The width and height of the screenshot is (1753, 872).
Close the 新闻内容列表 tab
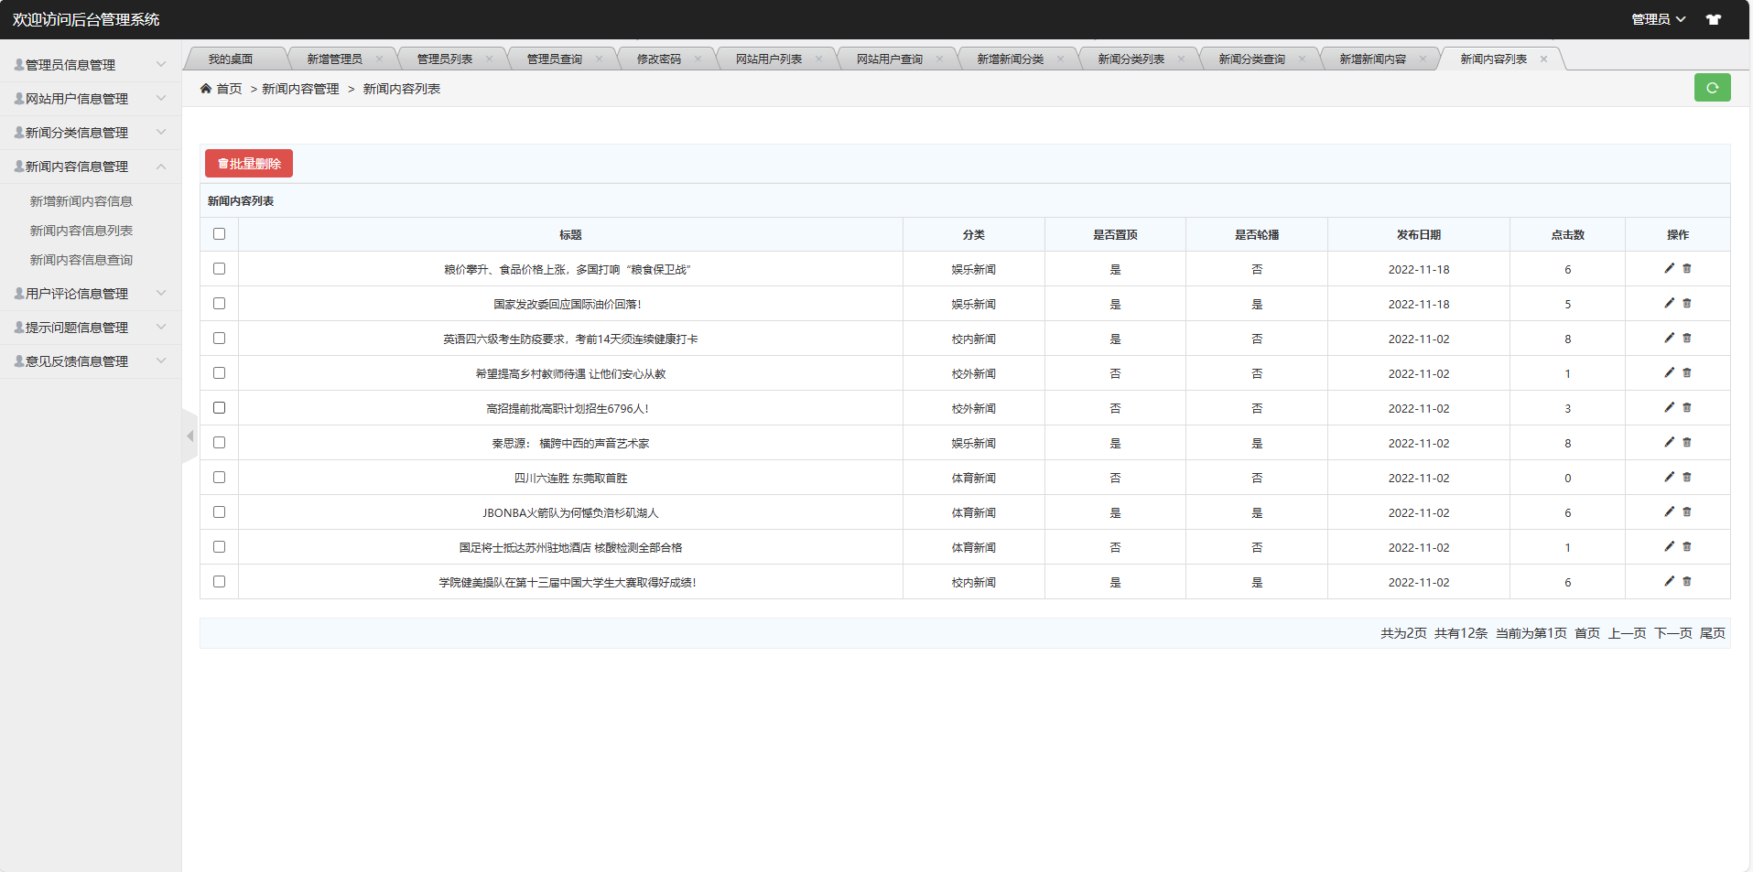coord(1543,59)
